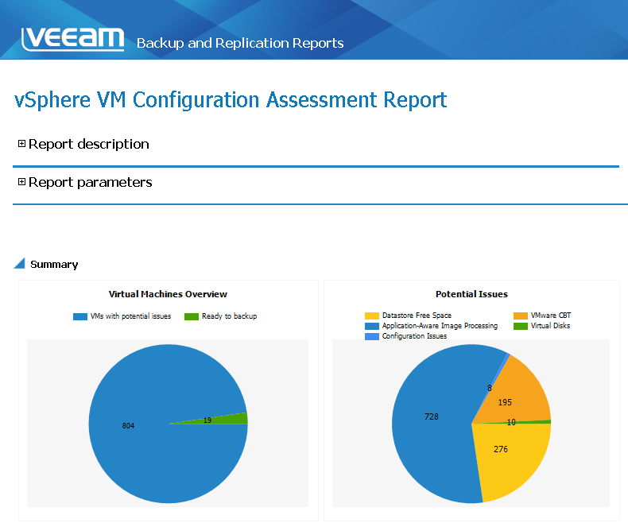Click 'Configuration Issues' legend label
Viewport: 628px width, 523px height.
tap(414, 336)
